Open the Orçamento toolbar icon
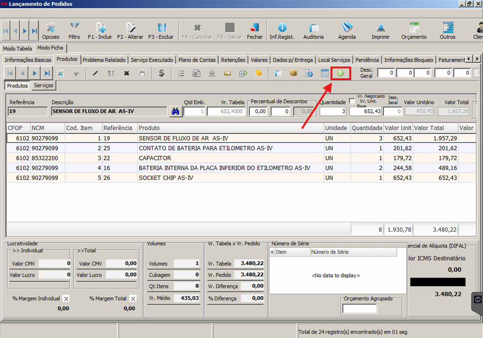Image resolution: width=483 pixels, height=338 pixels. (x=414, y=30)
